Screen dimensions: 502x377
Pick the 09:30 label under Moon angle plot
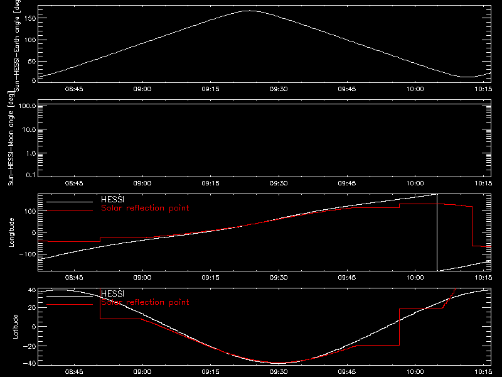coord(279,183)
